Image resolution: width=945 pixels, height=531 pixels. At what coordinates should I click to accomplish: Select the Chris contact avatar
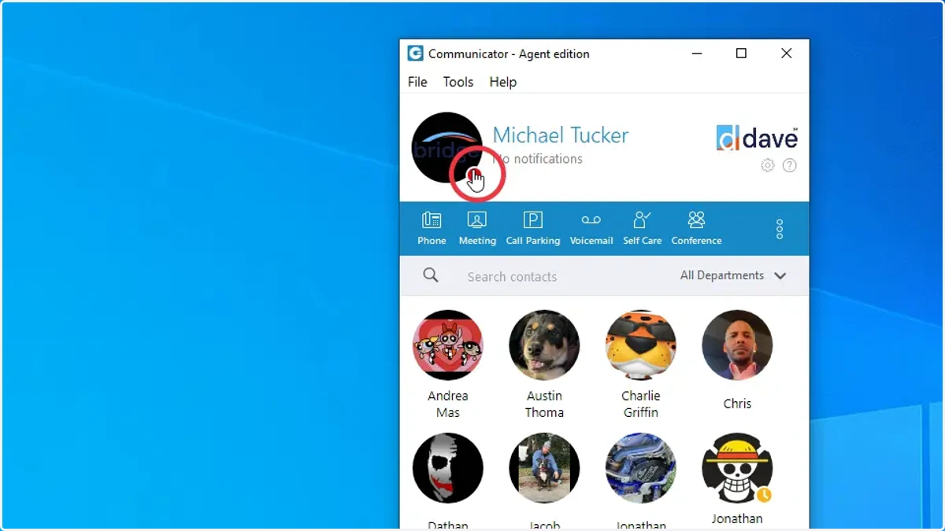pyautogui.click(x=737, y=345)
